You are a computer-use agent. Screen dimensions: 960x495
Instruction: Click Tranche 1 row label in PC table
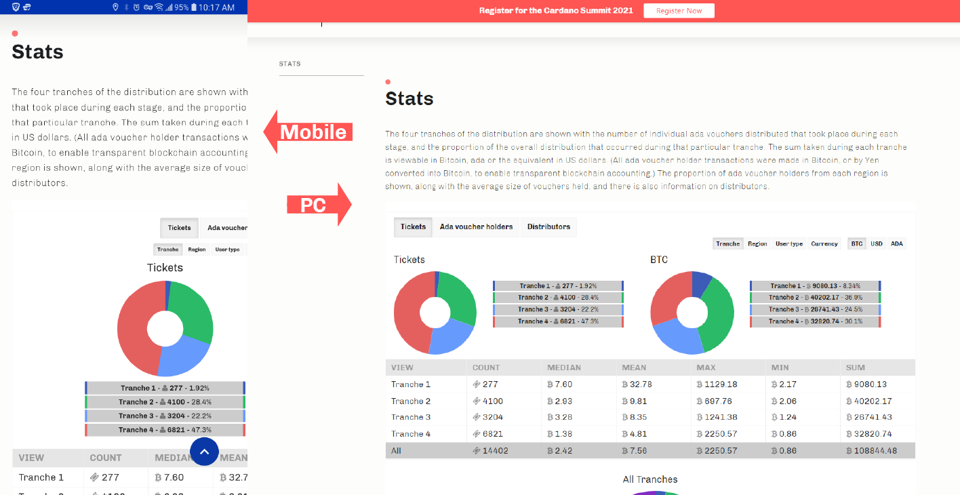411,384
